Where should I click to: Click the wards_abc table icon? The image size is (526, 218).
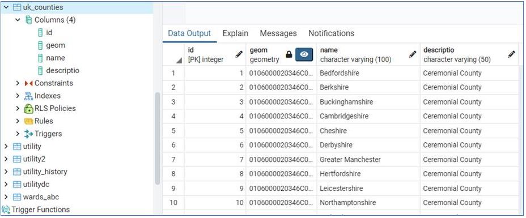(17, 197)
